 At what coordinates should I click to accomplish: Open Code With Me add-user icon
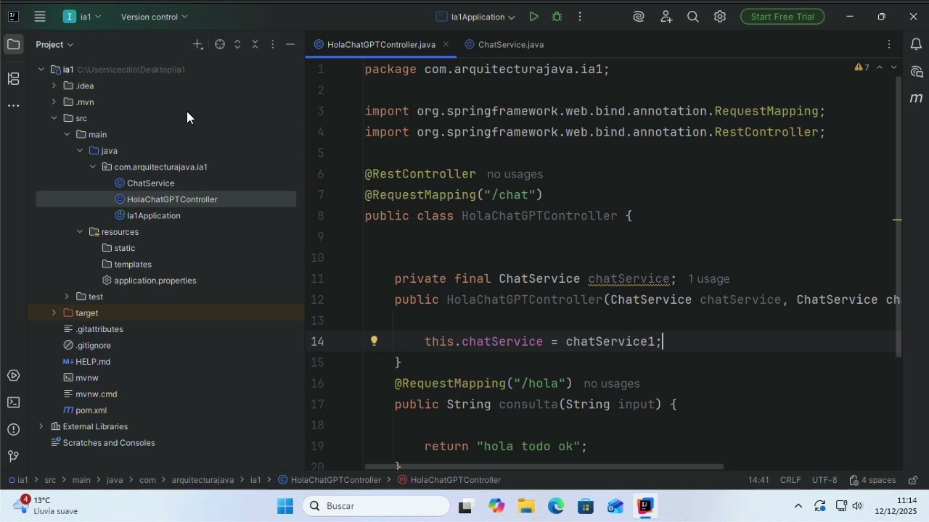[x=666, y=17]
